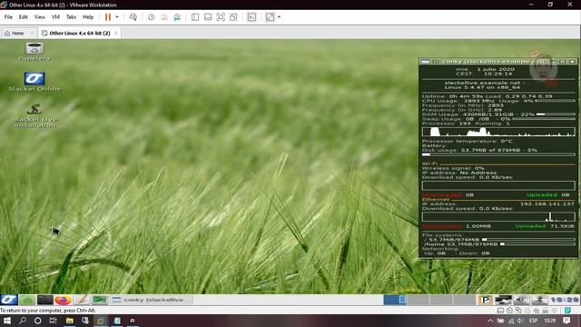This screenshot has height=327, width=581.
Task: Open the snapshot manager
Action: [177, 17]
